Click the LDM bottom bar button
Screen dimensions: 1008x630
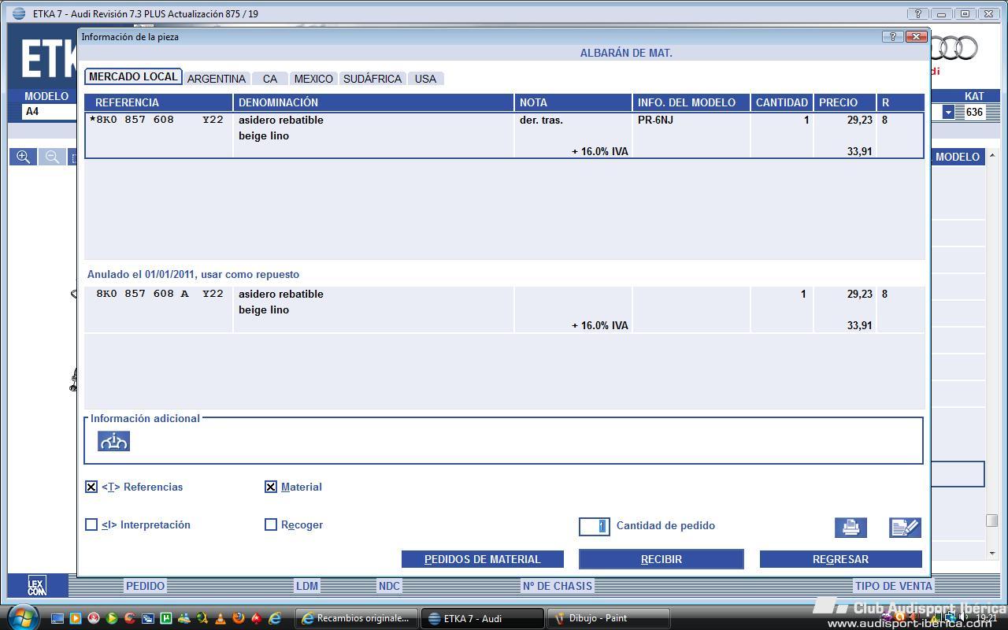(x=307, y=586)
